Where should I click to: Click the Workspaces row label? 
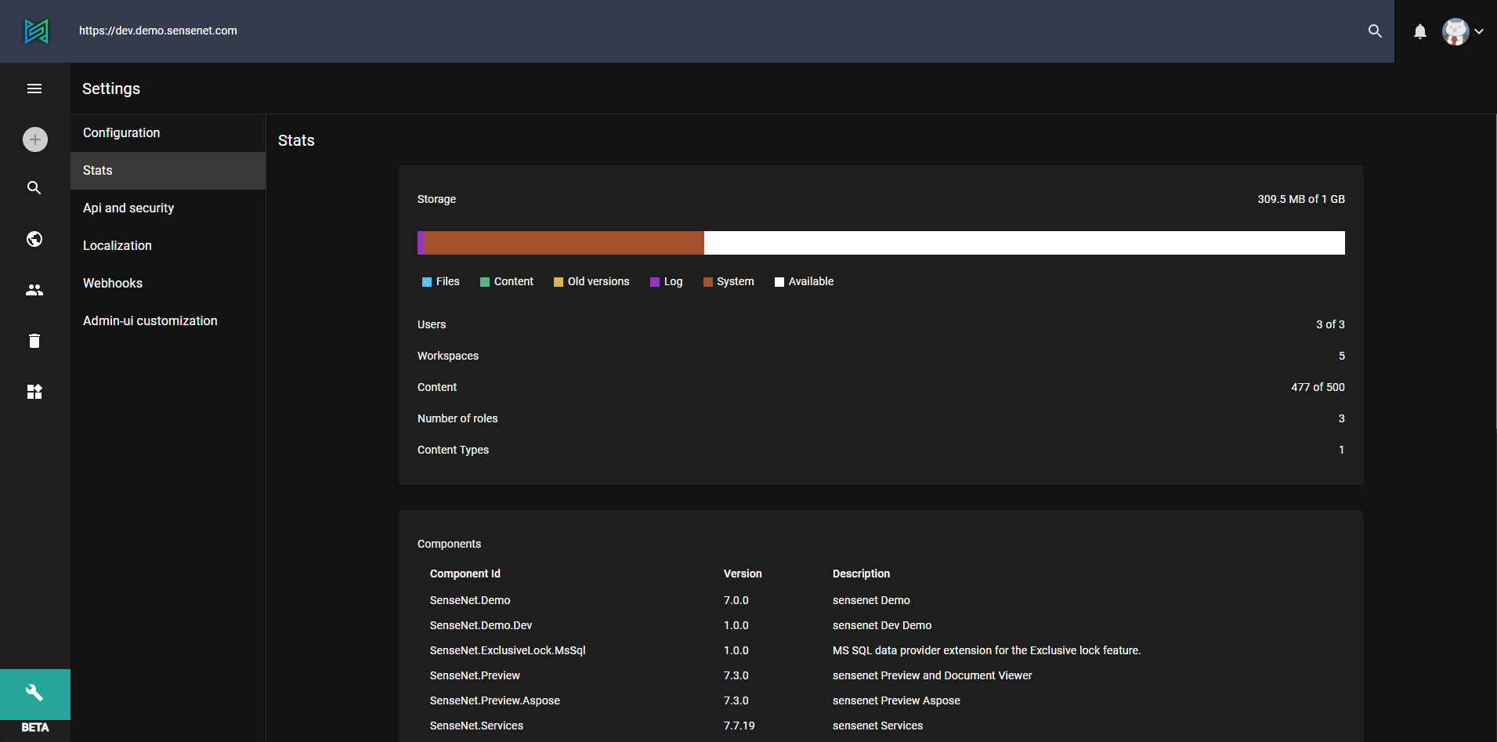pos(448,356)
